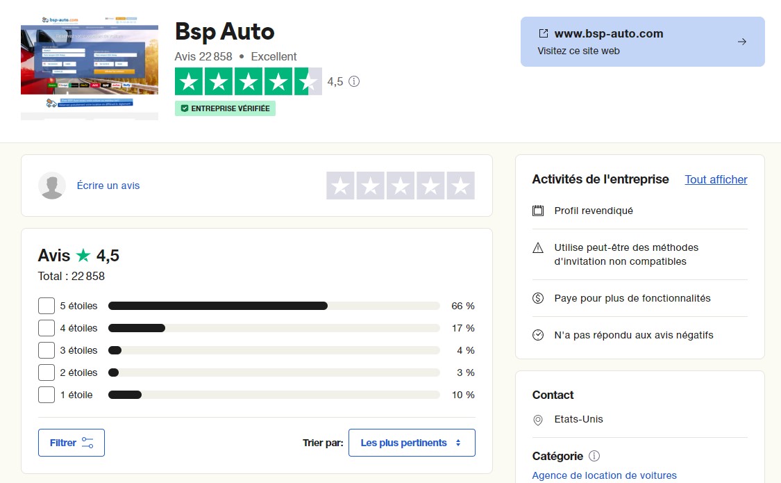Select the second empty rating star
The height and width of the screenshot is (483, 781).
370,186
